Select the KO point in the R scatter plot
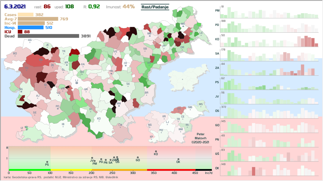The width and height of the screenshot is (323, 181). [x=156, y=151]
